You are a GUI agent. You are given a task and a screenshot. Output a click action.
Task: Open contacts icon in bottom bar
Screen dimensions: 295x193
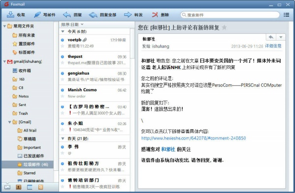click(x=19, y=187)
